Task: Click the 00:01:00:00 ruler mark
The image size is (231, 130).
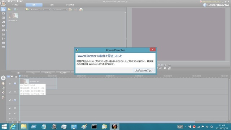Action: point(52,76)
